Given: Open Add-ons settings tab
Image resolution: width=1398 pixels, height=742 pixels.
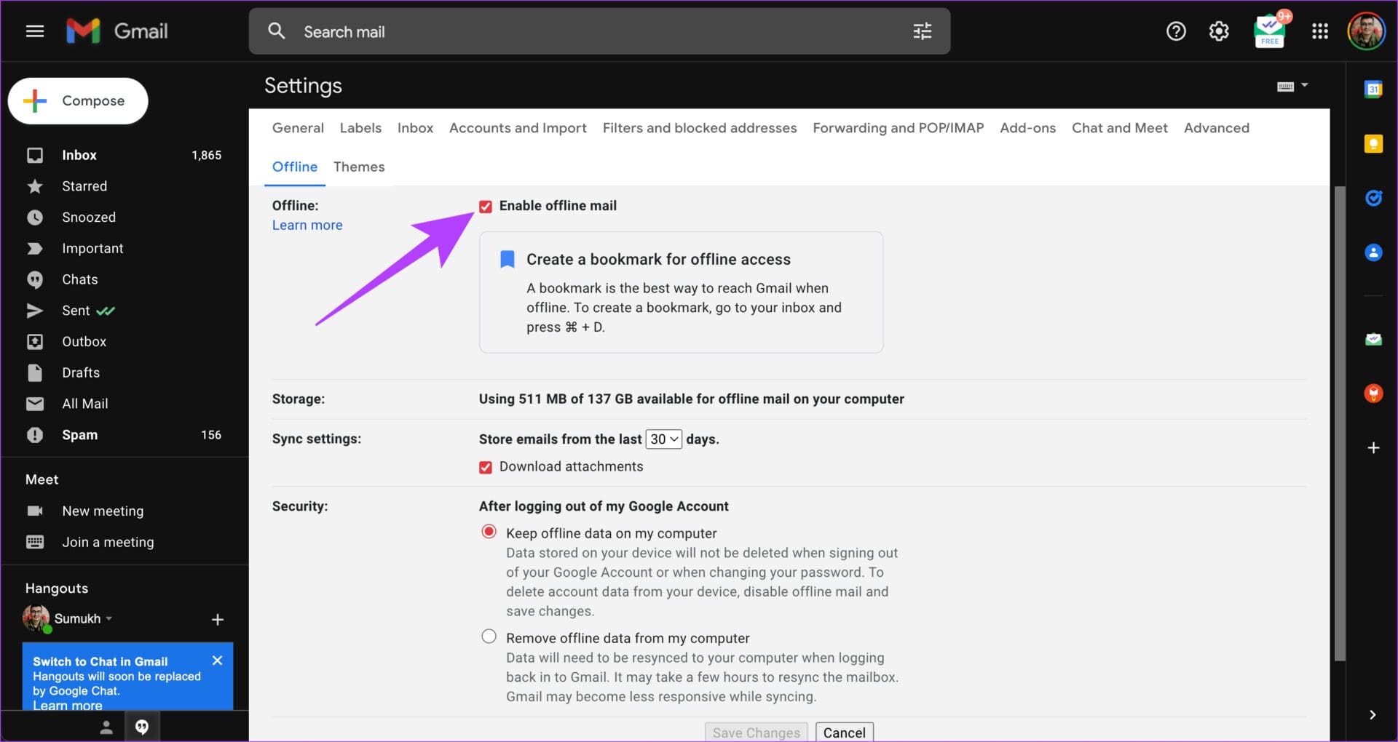Looking at the screenshot, I should pyautogui.click(x=1027, y=128).
